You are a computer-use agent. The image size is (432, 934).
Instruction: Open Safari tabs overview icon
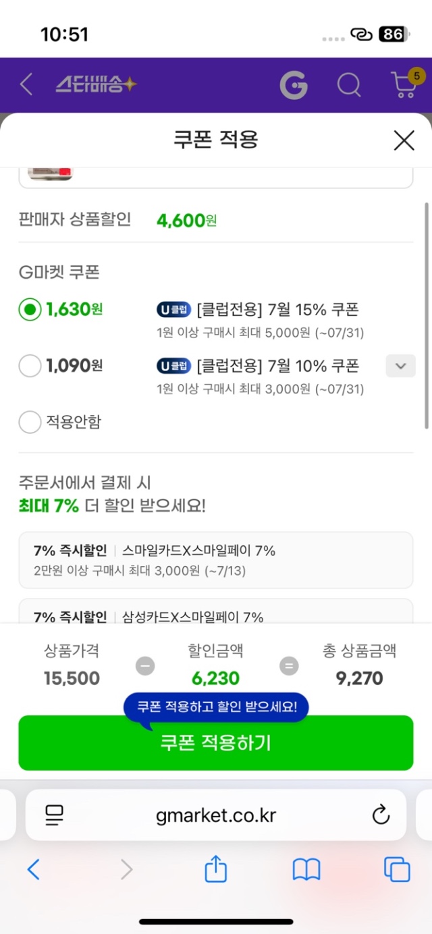(397, 869)
